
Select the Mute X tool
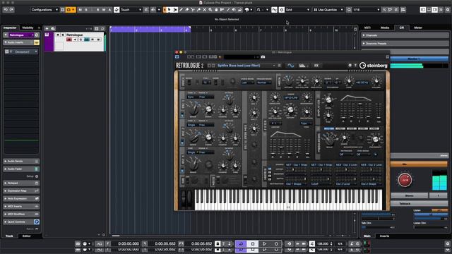pyautogui.click(x=204, y=10)
